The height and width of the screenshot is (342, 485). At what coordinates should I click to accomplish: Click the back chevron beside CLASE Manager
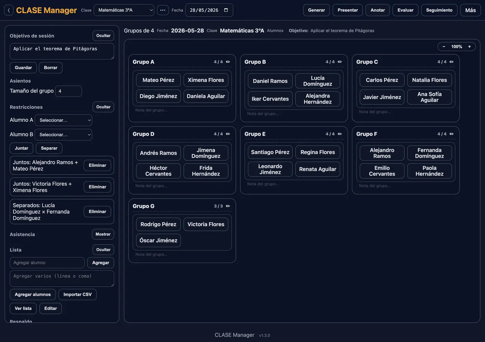point(9,10)
